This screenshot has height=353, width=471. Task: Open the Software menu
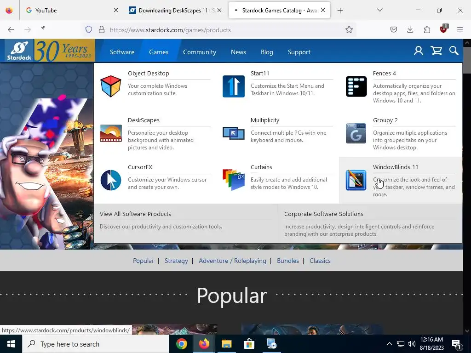(122, 52)
